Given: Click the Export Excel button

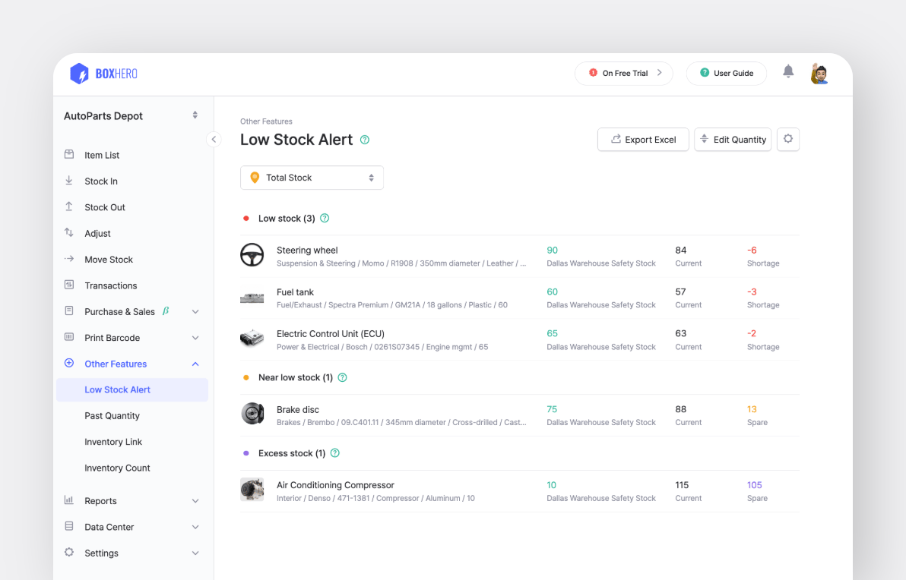Looking at the screenshot, I should point(643,139).
